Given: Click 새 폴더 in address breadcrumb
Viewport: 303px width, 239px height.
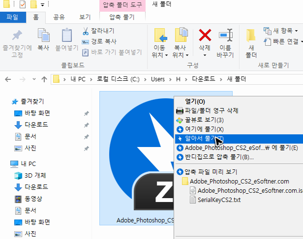Looking at the screenshot, I should [236, 79].
